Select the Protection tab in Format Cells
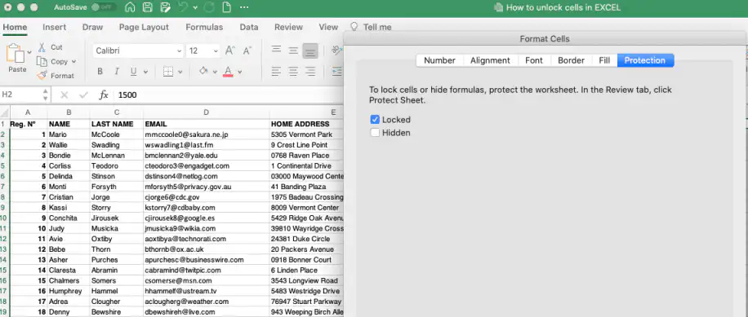 [x=645, y=60]
